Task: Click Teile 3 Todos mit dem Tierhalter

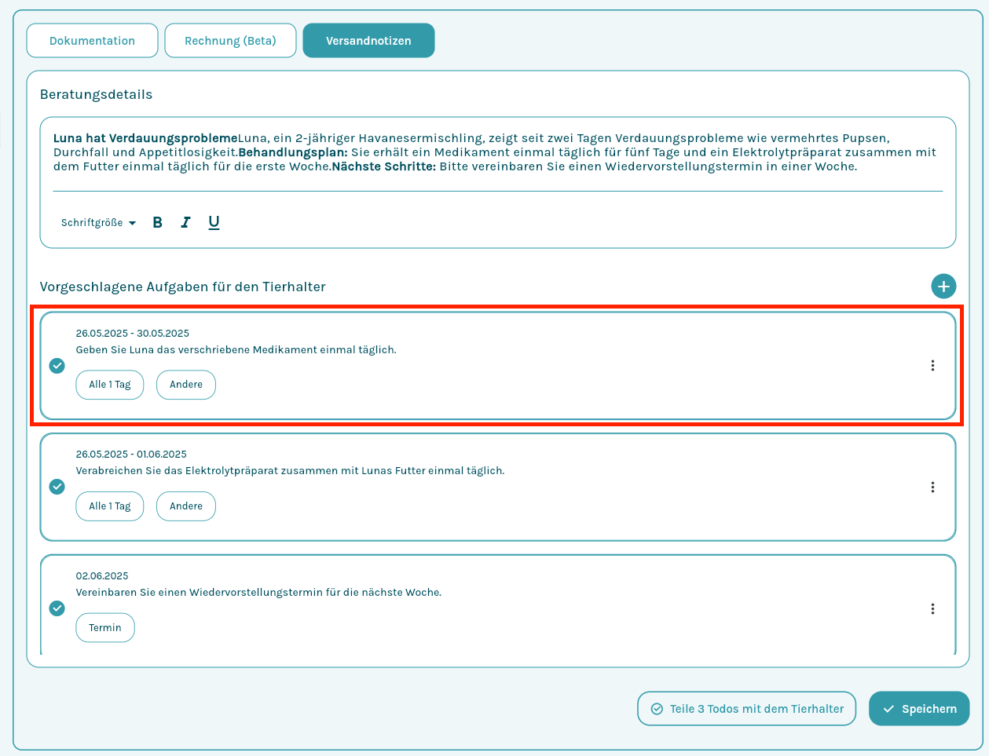Action: point(746,709)
